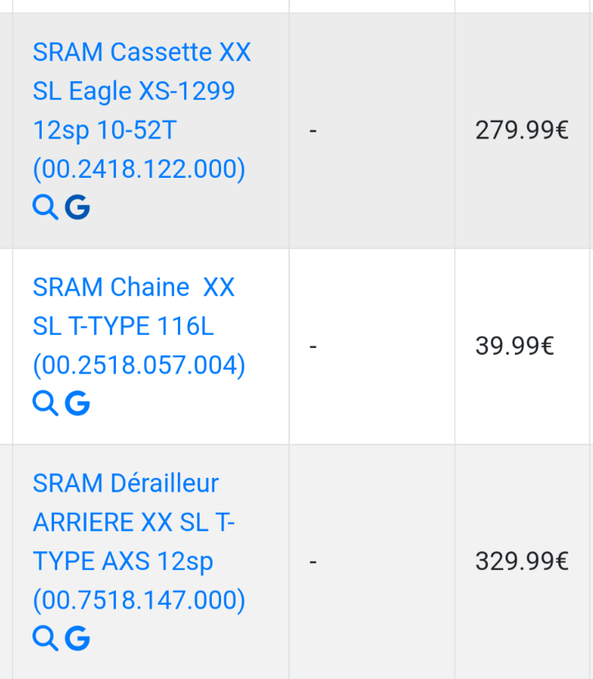Open Google search icon for SRAM Chaine

(77, 403)
